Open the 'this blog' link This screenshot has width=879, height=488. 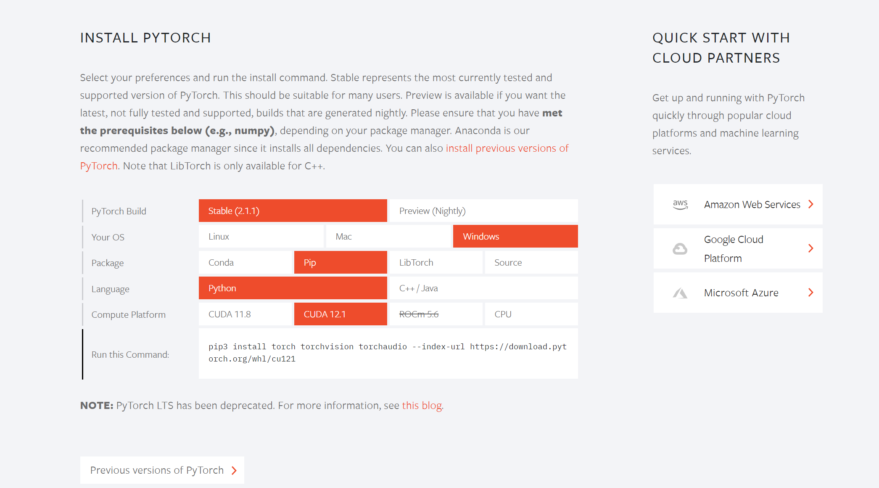[422, 406]
